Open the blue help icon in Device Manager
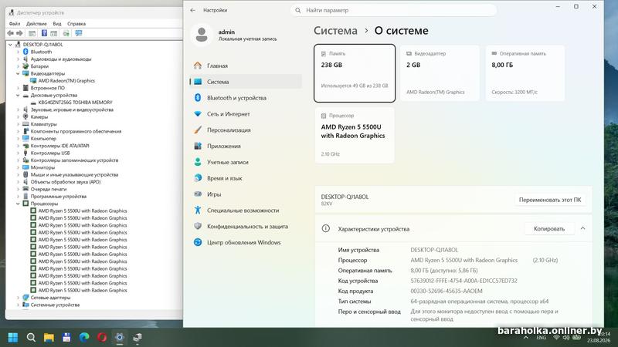This screenshot has width=618, height=347. click(44, 33)
